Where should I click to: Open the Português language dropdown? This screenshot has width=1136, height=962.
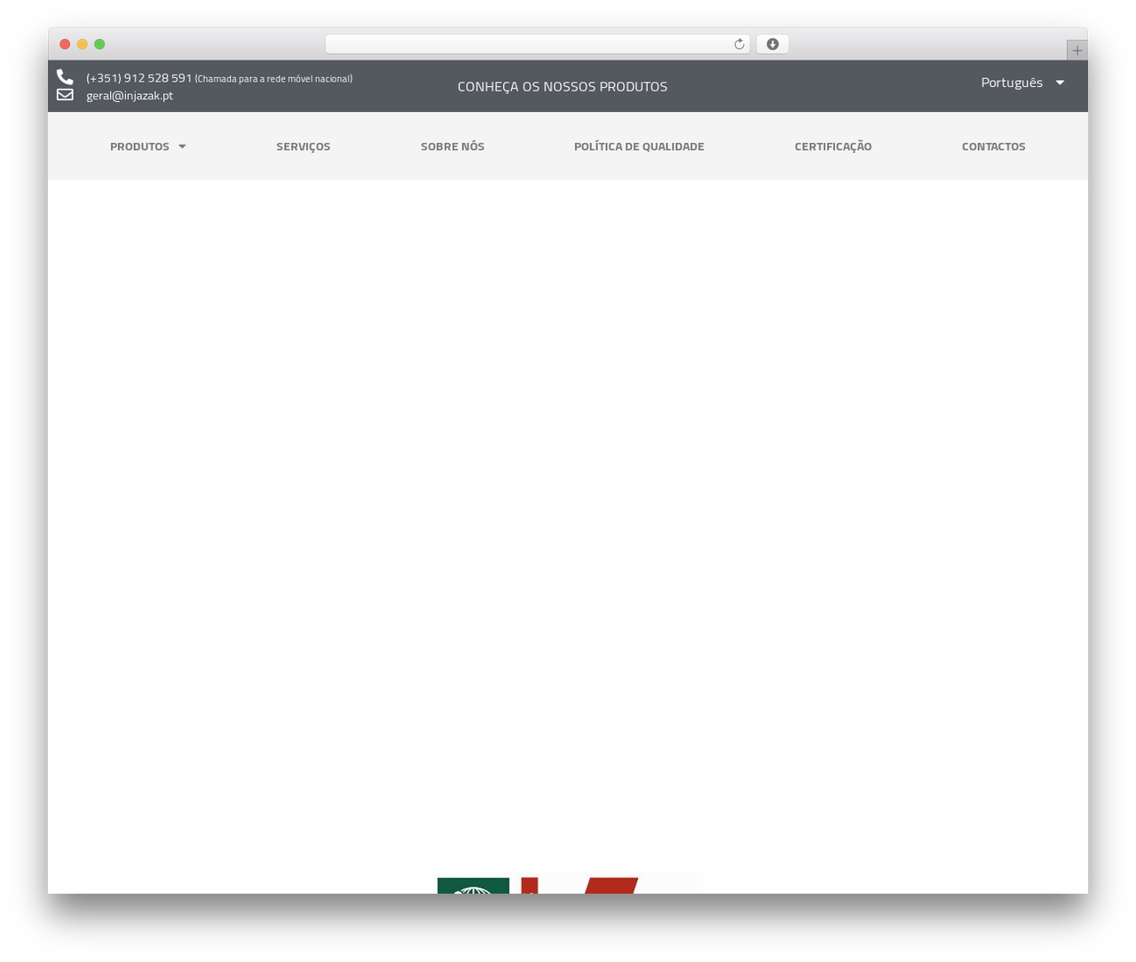[x=1022, y=83]
